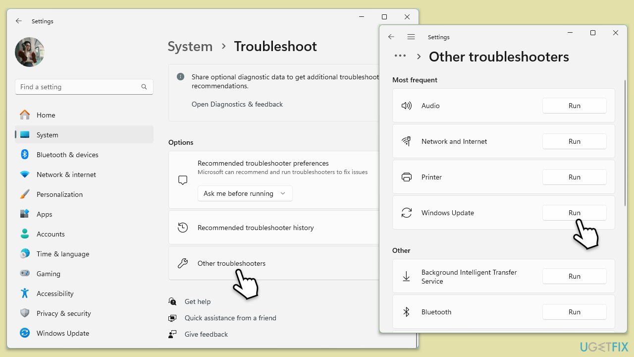Open Apps settings

[x=84, y=214]
